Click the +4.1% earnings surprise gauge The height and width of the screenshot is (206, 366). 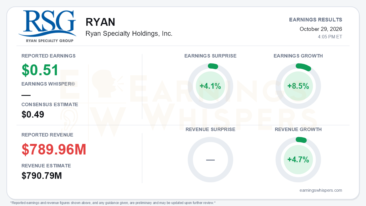[x=210, y=86]
